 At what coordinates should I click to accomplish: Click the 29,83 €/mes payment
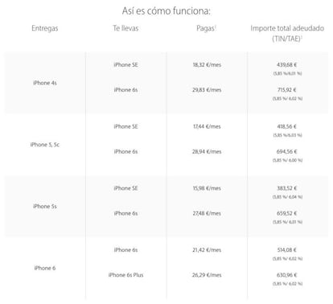(x=207, y=90)
